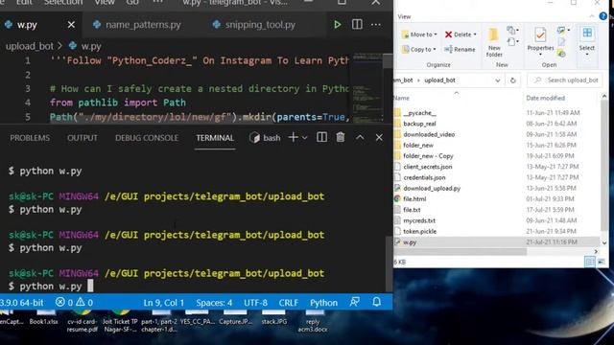
Task: Open errors and warnings status item
Action: [74, 303]
